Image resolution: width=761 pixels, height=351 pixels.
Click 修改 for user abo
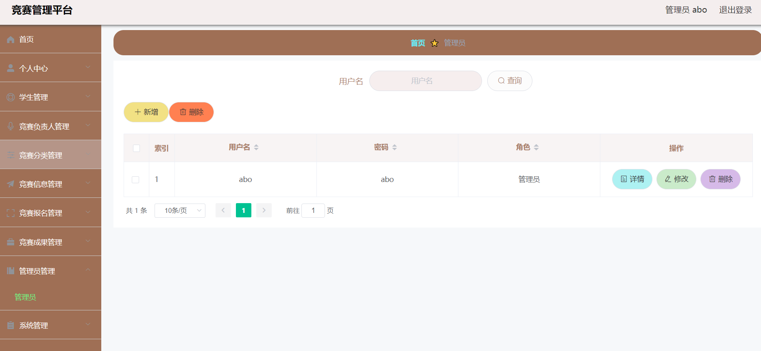(x=676, y=179)
